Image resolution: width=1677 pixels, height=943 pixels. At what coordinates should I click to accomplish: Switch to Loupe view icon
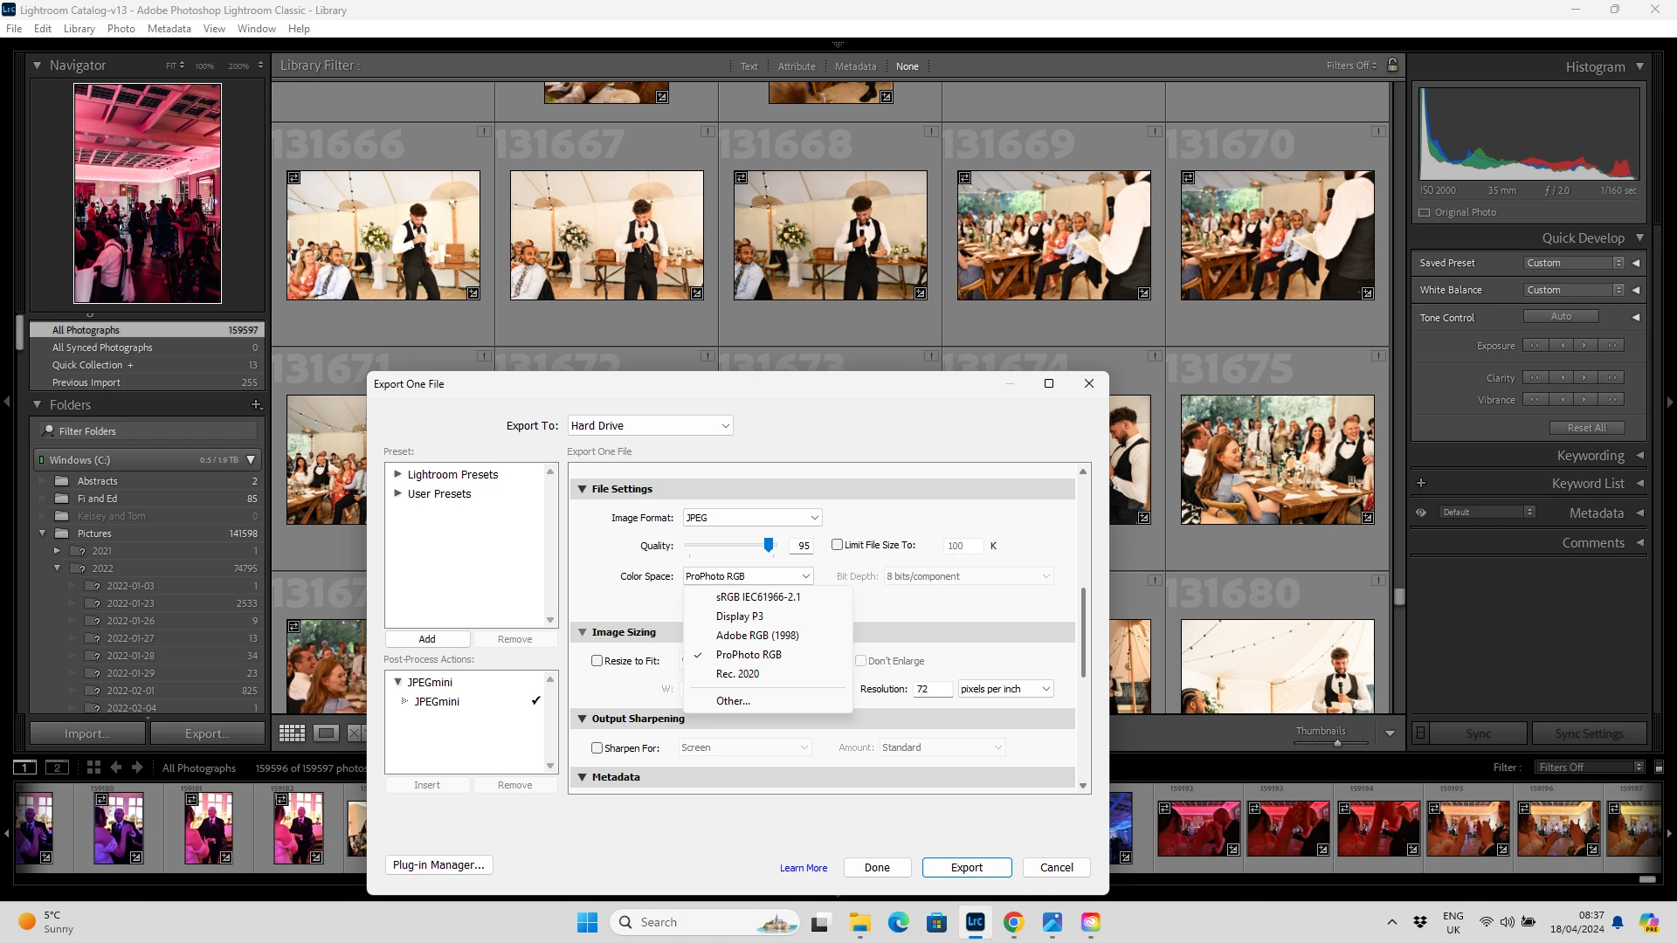(x=327, y=733)
